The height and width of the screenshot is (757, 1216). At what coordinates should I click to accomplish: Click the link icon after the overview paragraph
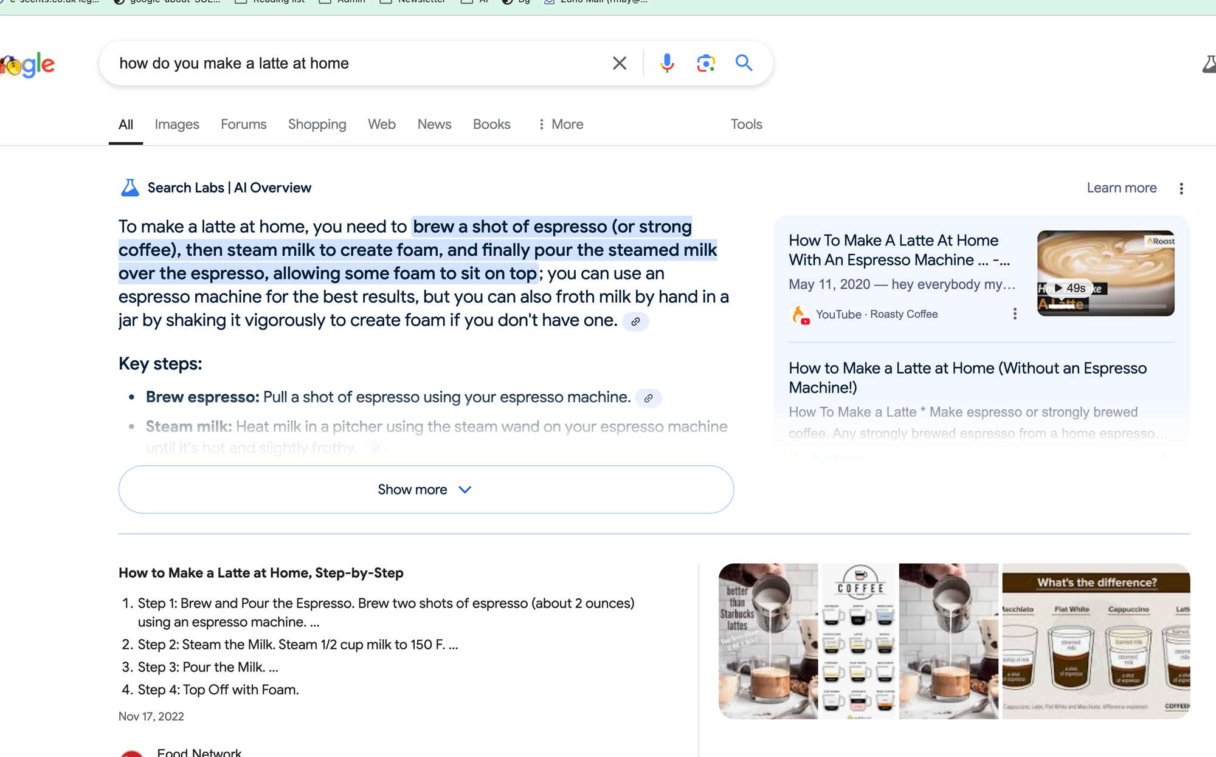pos(635,321)
